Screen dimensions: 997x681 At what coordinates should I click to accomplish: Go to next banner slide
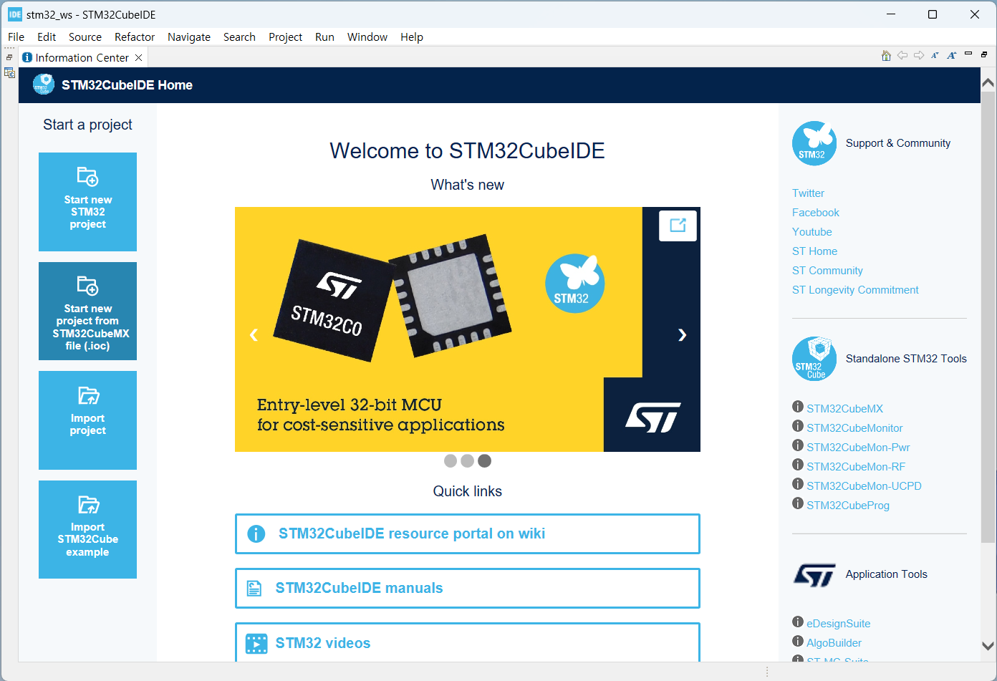coord(682,334)
